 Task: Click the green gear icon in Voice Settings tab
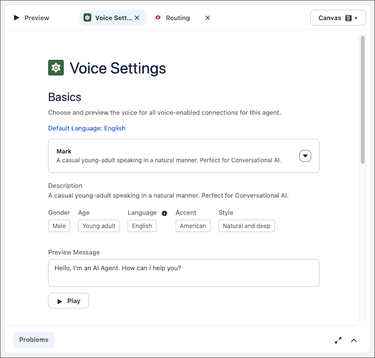pyautogui.click(x=87, y=17)
